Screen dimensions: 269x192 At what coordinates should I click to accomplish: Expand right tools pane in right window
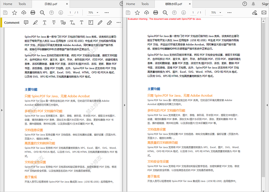(x=267, y=105)
